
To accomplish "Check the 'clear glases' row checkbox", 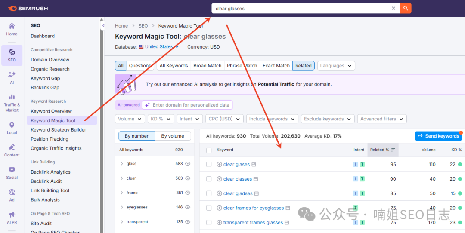I will click(x=209, y=164).
